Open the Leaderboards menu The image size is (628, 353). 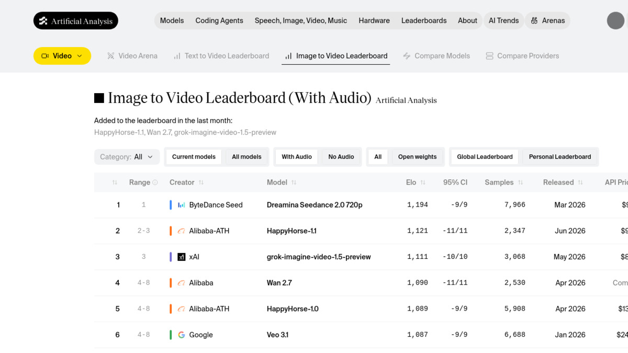[x=424, y=21]
